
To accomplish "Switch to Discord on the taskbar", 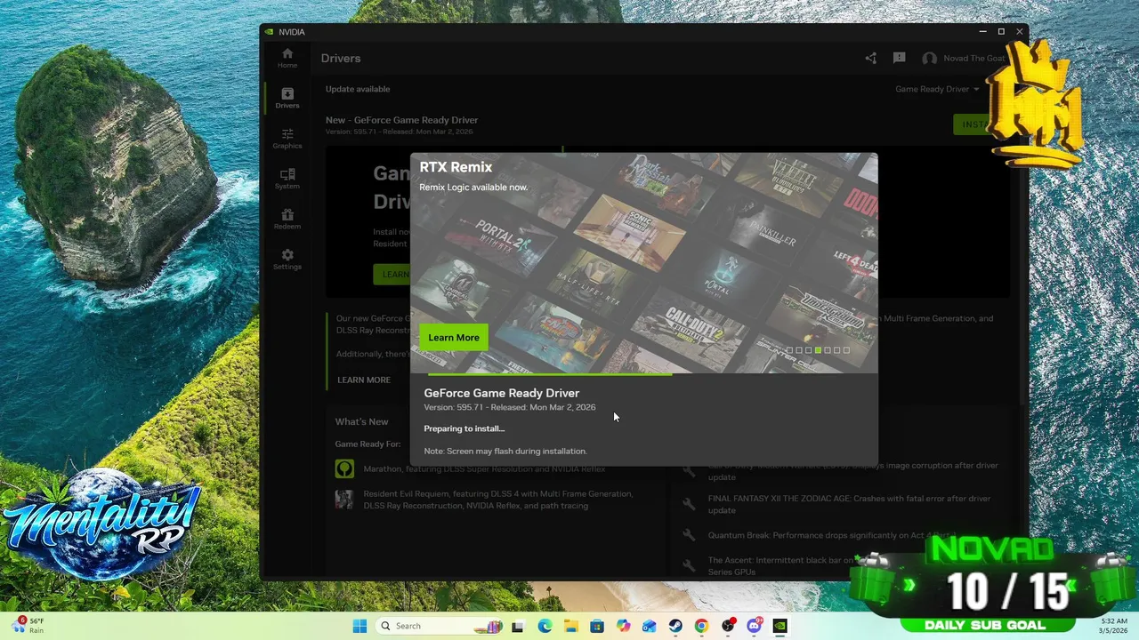I will [755, 626].
